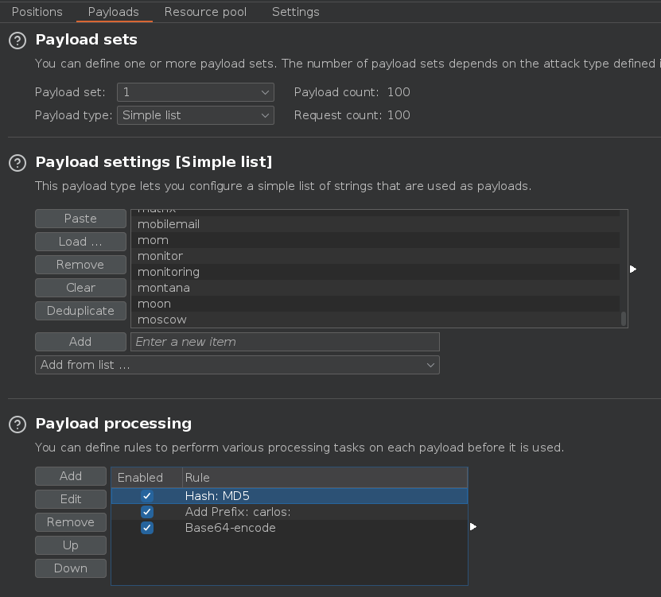Go to the Settings tab
The width and height of the screenshot is (661, 597).
tap(295, 12)
